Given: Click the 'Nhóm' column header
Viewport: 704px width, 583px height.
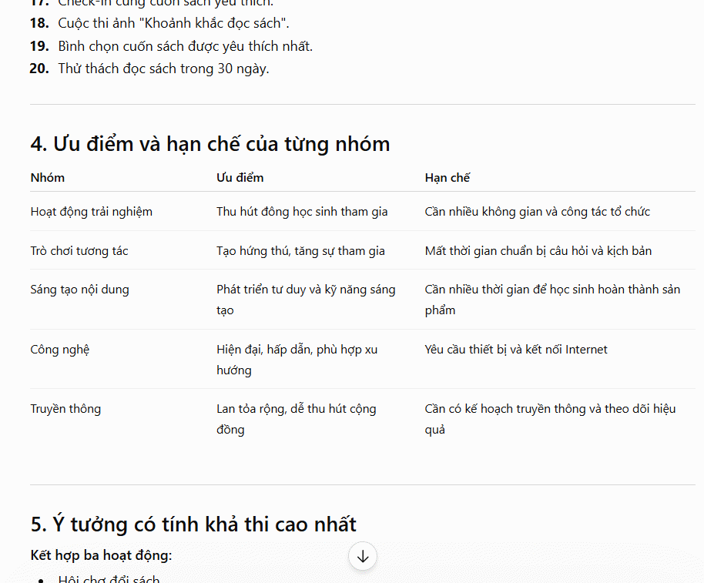Looking at the screenshot, I should 48,178.
